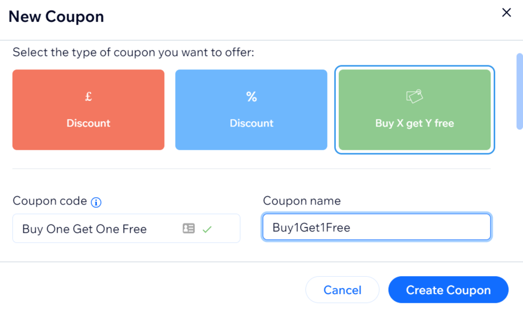Click into the Coupon name input
Screen dimensions: 523x313
tap(376, 227)
